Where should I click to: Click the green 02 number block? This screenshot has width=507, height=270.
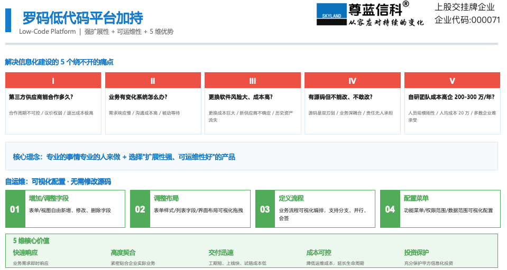tap(140, 209)
